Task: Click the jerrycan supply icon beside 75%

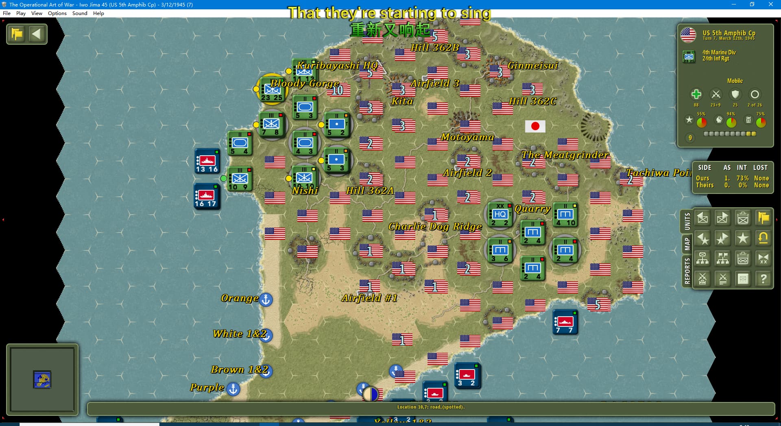Action: 748,120
